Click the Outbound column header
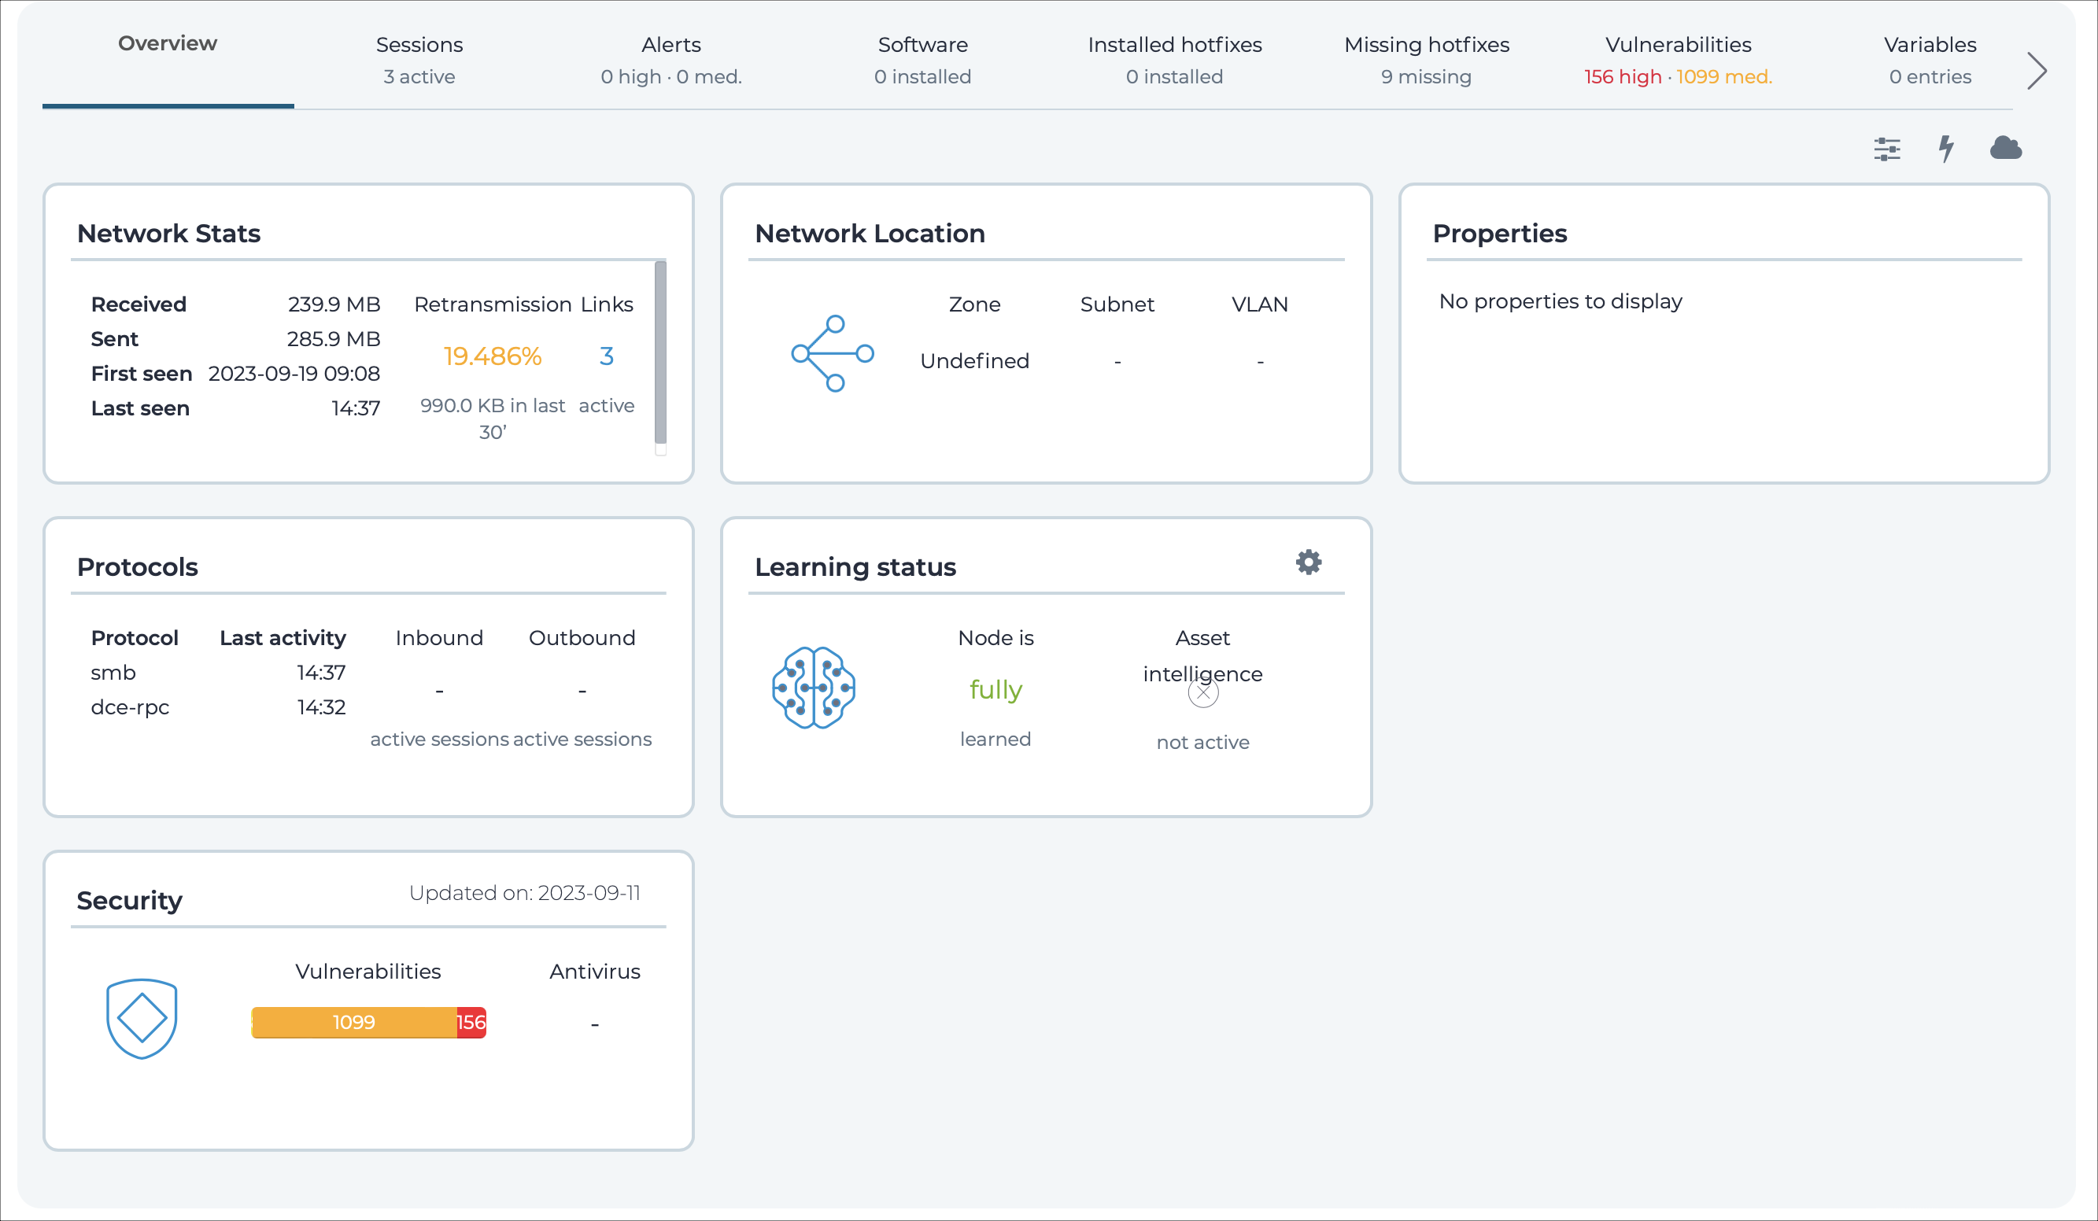This screenshot has height=1221, width=2098. 581,638
